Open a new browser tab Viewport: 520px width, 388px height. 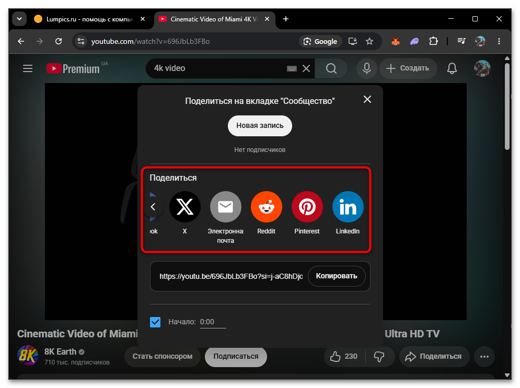click(286, 19)
